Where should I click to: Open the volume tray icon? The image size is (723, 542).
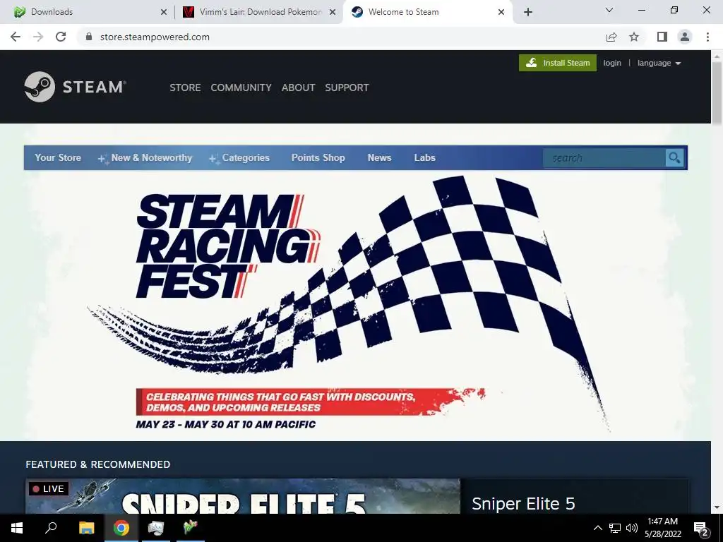coord(632,528)
